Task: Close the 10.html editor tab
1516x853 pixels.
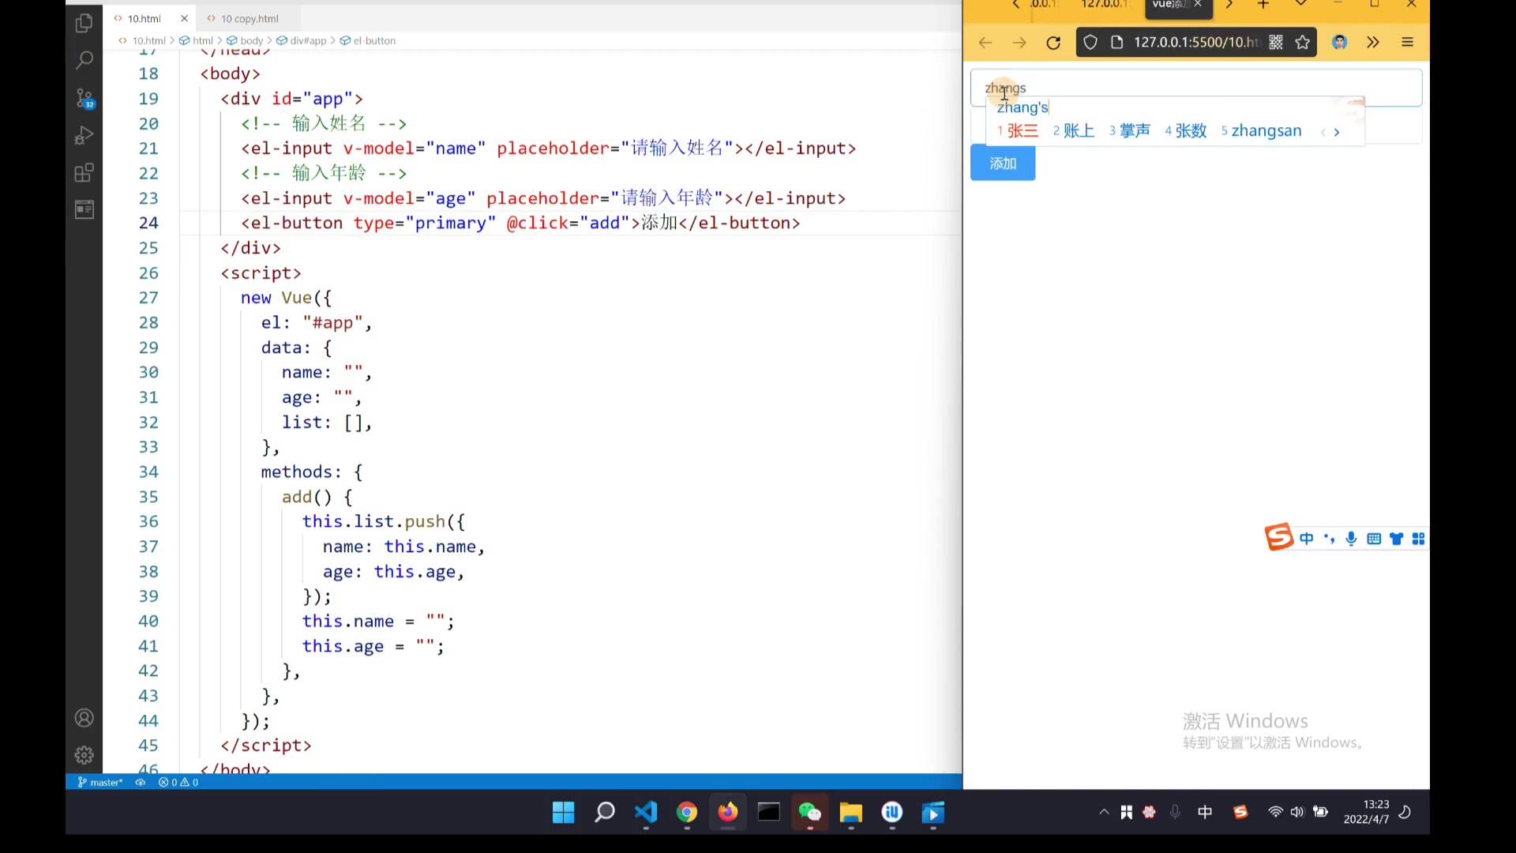Action: [x=184, y=18]
